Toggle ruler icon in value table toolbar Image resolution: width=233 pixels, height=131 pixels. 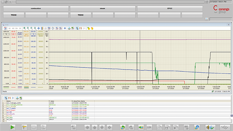6,98
